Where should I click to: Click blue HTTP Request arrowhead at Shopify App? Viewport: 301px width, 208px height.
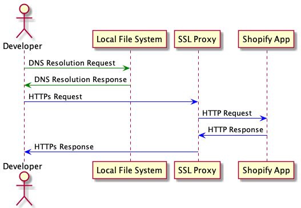coord(263,119)
